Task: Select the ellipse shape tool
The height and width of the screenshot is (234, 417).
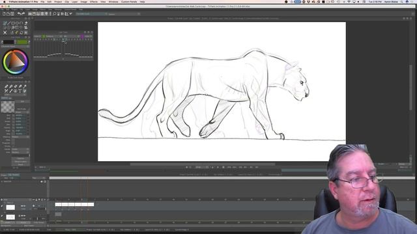Action: [17, 23]
